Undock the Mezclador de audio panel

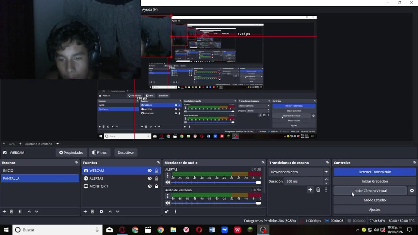(263, 163)
